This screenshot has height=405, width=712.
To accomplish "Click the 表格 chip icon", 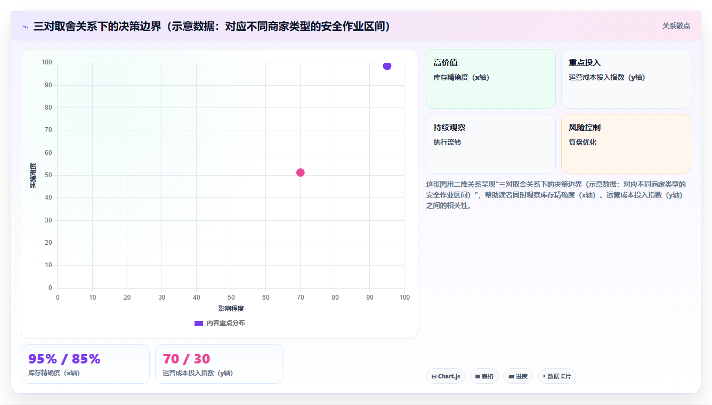I will 478,376.
